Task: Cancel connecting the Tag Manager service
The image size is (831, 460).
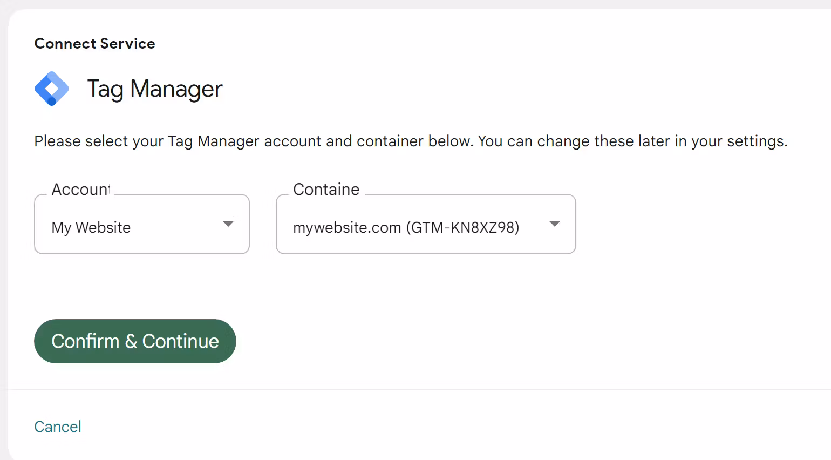Action: pyautogui.click(x=57, y=426)
